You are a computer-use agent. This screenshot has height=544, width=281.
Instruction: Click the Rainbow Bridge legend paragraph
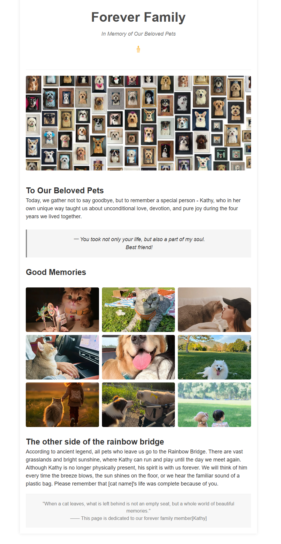click(137, 468)
